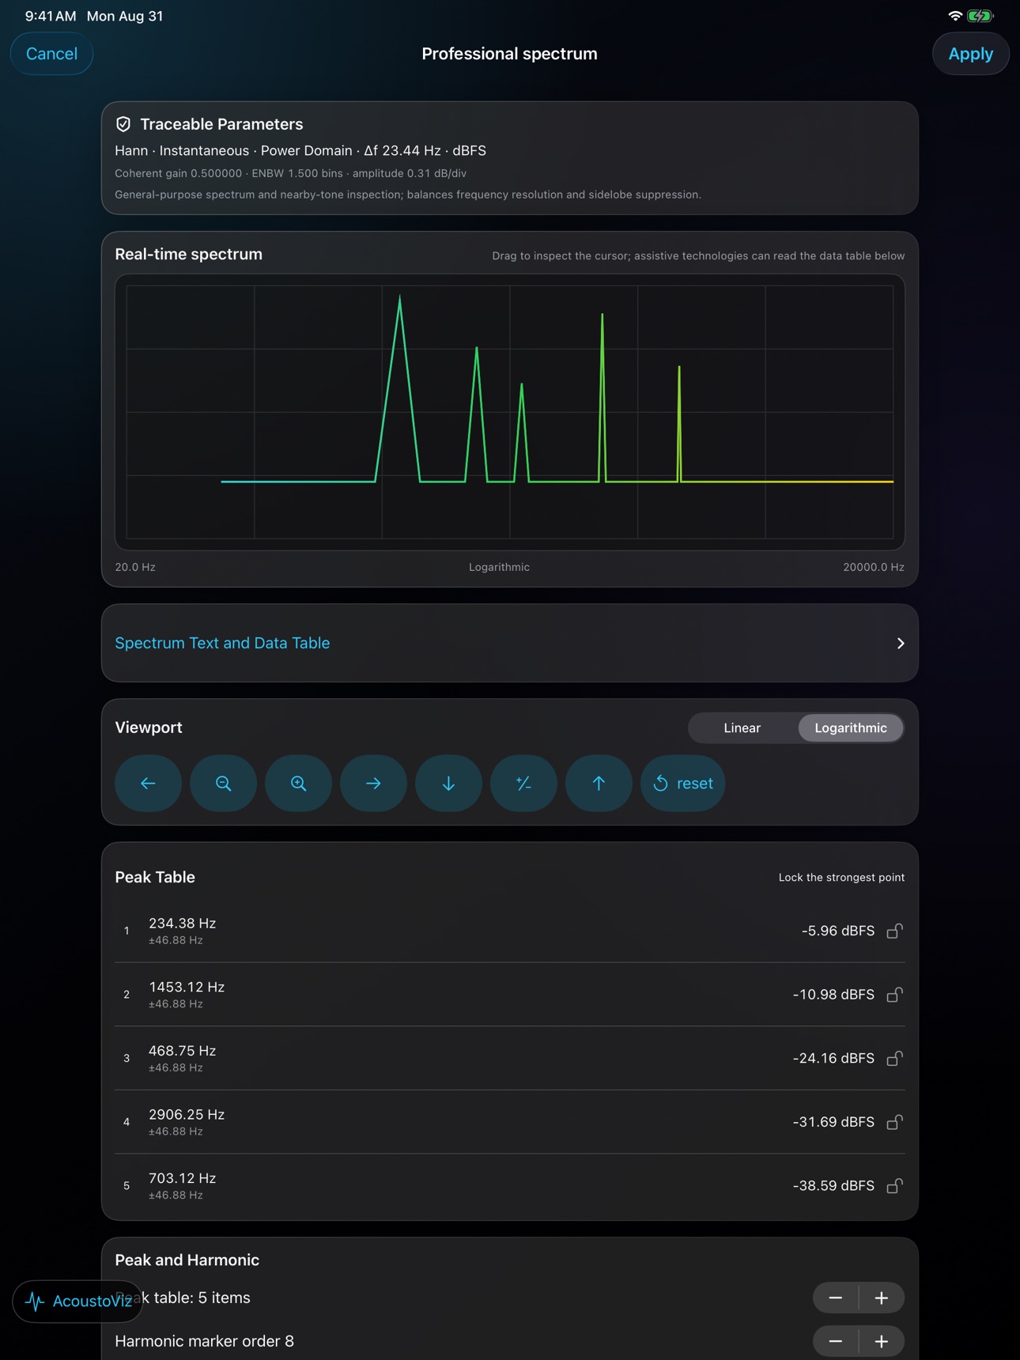Click the "-31.69 dBFS" level value
The width and height of the screenshot is (1020, 1360).
pyautogui.click(x=833, y=1122)
